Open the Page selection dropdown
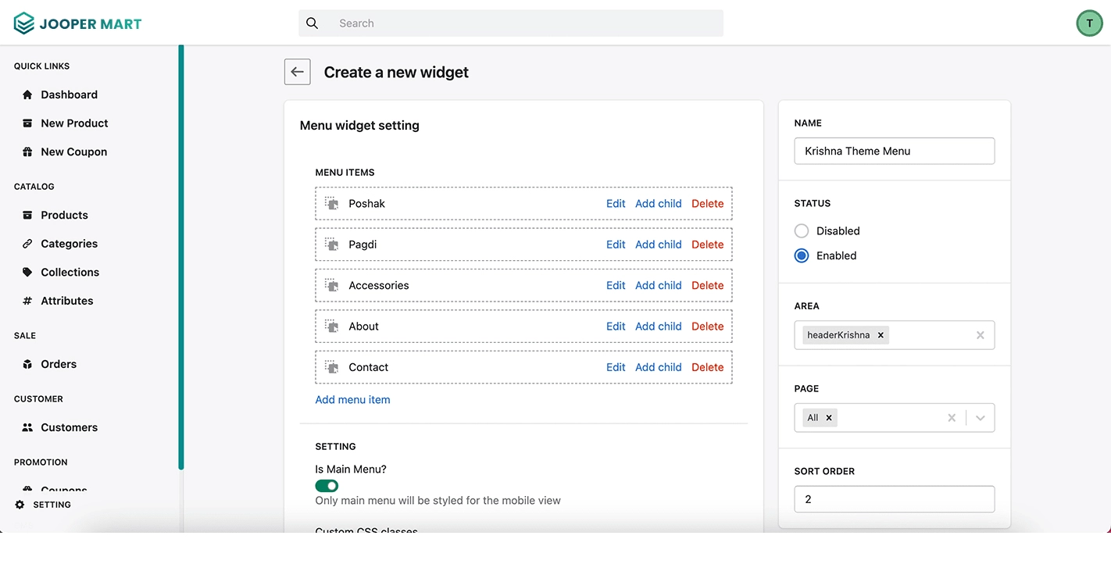Viewport: 1111px width, 564px height. point(981,418)
